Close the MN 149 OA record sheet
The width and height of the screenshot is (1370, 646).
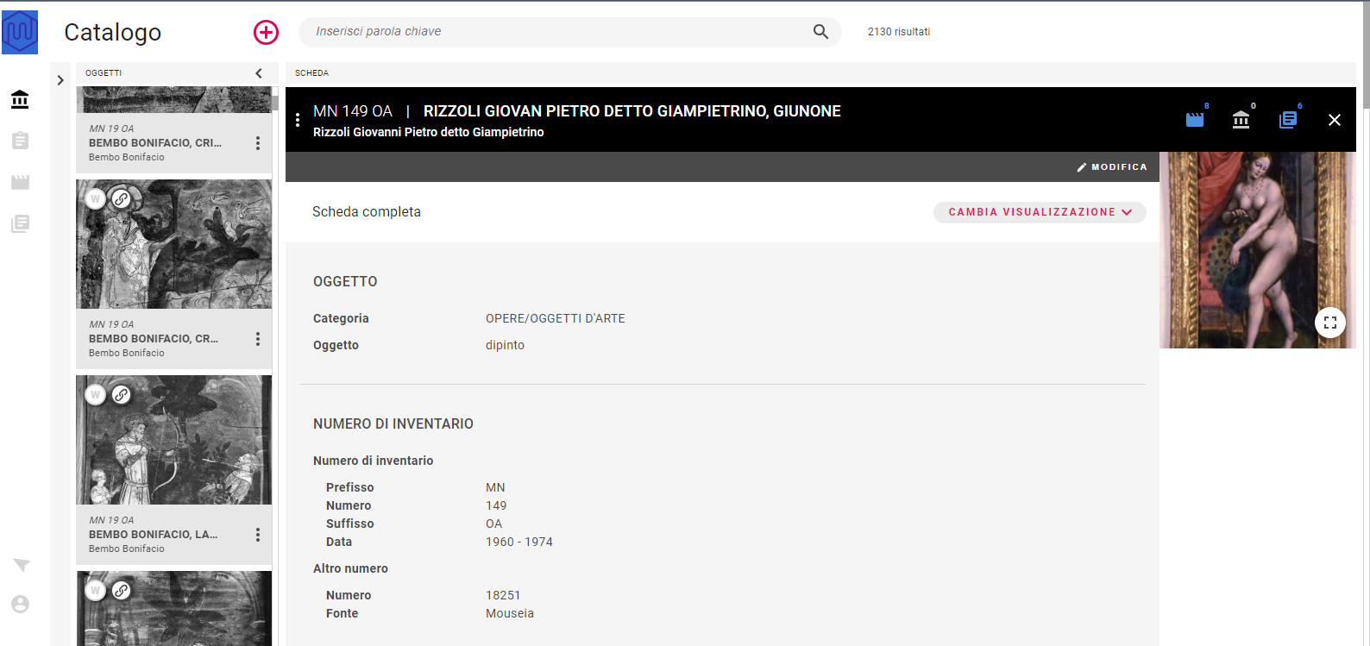(1335, 120)
